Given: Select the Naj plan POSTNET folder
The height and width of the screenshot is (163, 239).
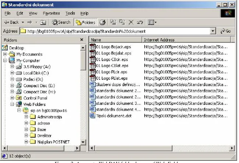Looking at the screenshot, I should [x=50, y=142].
